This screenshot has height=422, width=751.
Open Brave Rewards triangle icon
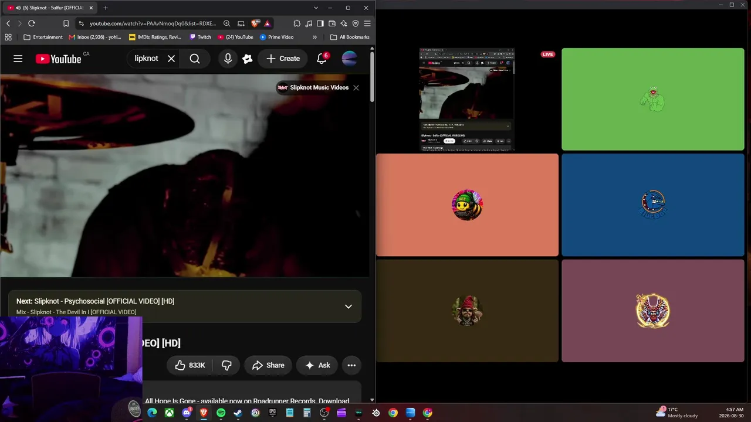point(268,23)
